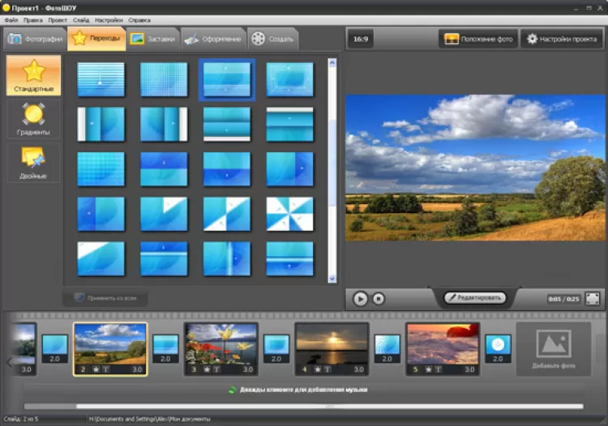Open Настройки проекта
This screenshot has width=608, height=426.
(561, 39)
